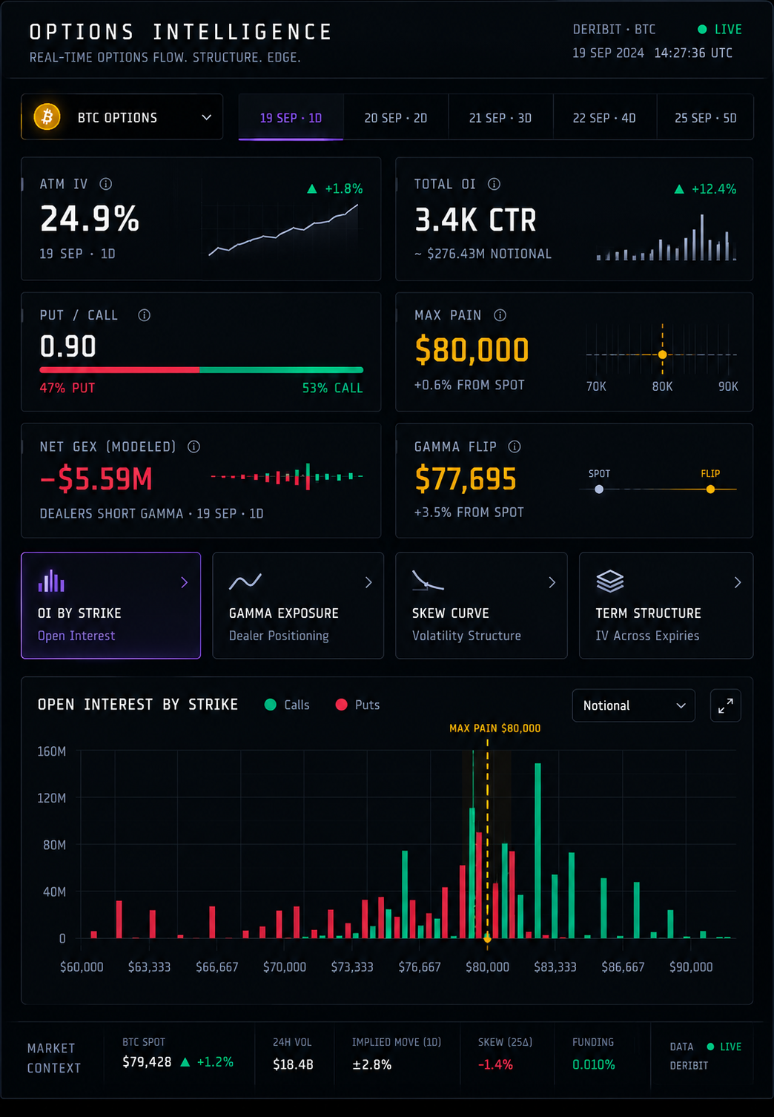Click the BTC spot price $79,428
Screen dimensions: 774x1117
[x=147, y=1062]
